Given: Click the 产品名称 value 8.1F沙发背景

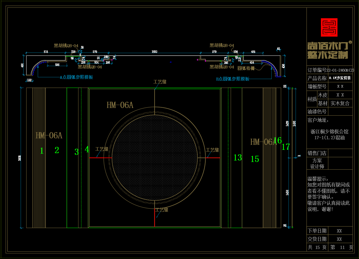Looking at the screenshot, I should coord(340,78).
